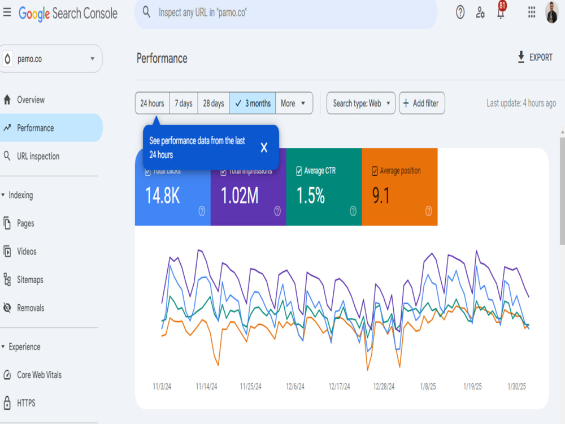The image size is (565, 424).
Task: Toggle the Average CTR checkbox
Action: coord(299,171)
